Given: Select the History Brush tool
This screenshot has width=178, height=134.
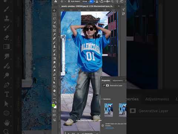Looking at the screenshot, I should point(54,50).
